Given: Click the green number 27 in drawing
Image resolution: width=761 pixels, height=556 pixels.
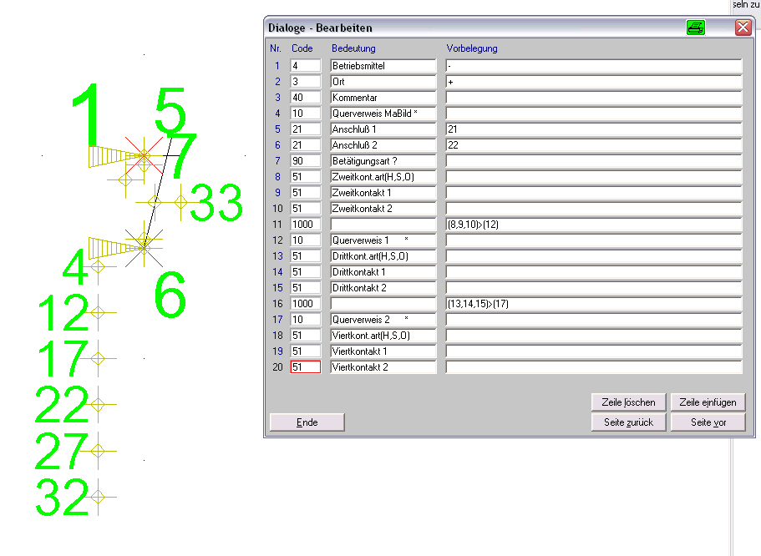Looking at the screenshot, I should pos(62,451).
